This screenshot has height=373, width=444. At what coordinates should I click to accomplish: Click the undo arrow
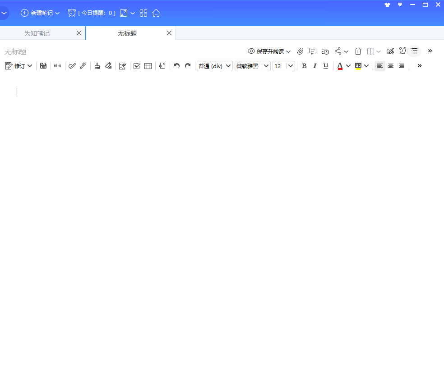tap(177, 66)
